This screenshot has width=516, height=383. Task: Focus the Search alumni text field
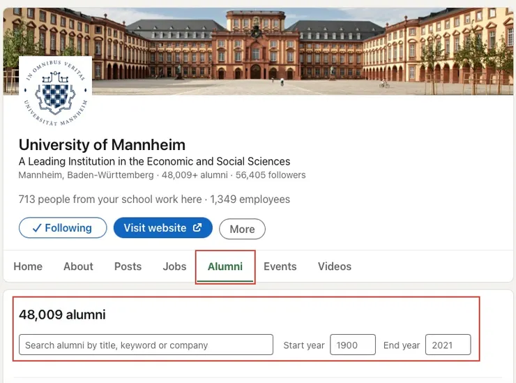(146, 345)
